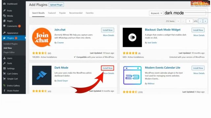
Task: View More Details for Modern Events Calendar
Action: click(x=199, y=73)
